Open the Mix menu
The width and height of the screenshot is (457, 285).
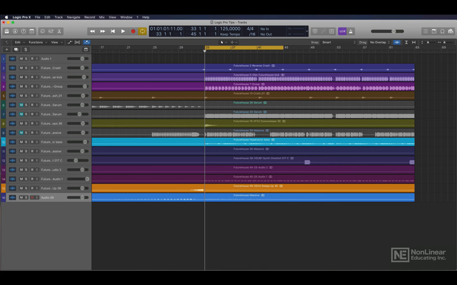(x=102, y=17)
